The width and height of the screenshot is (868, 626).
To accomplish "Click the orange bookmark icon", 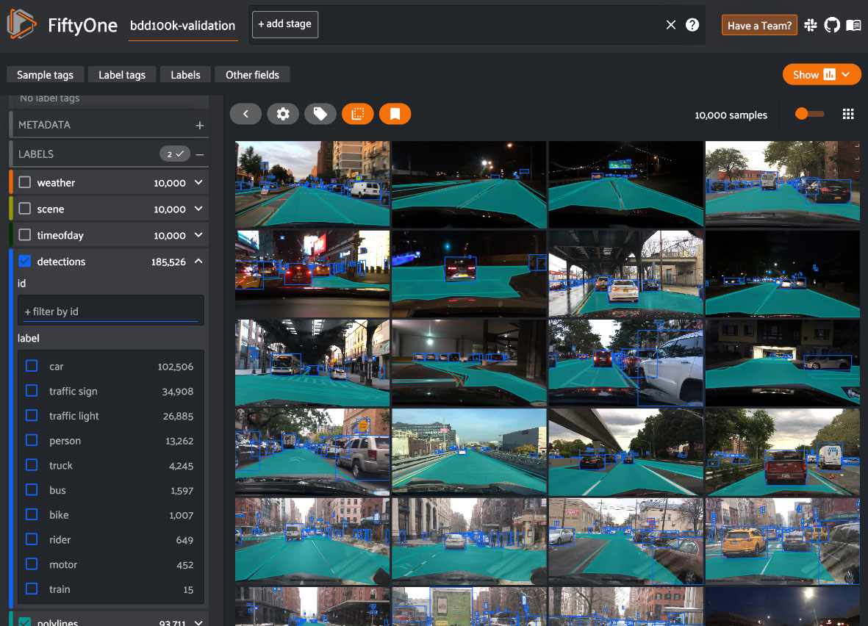I will pyautogui.click(x=395, y=114).
